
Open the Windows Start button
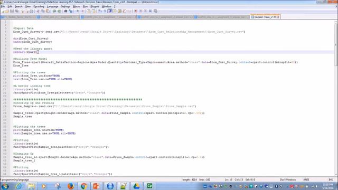tap(5, 186)
